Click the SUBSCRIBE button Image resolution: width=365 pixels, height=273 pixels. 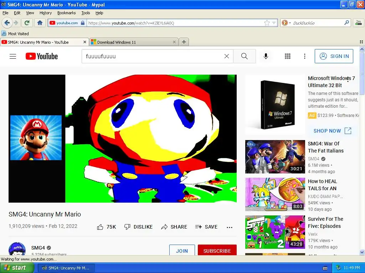[x=217, y=250]
